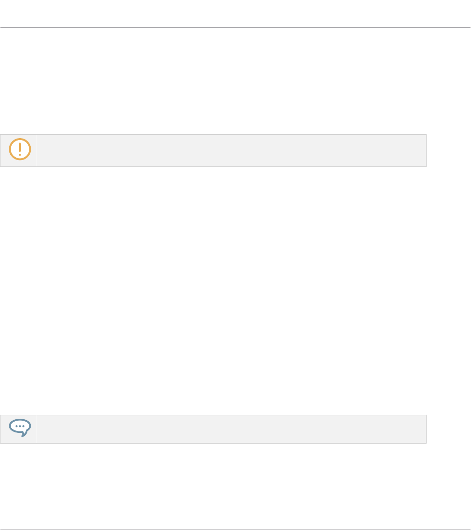Click the blank space between the two note boxes
This screenshot has width=471, height=530.
[x=213, y=291]
